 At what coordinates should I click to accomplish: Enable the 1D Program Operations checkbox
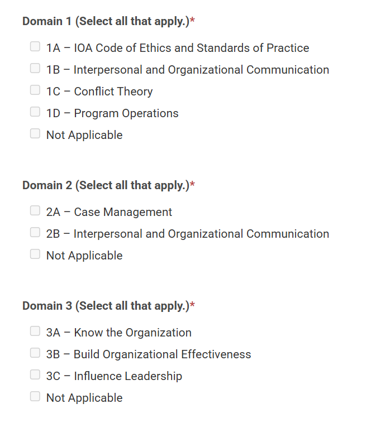click(x=35, y=112)
